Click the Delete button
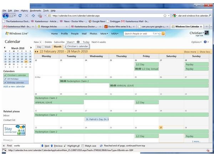This screenshot has height=154, width=214. (x=48, y=42)
